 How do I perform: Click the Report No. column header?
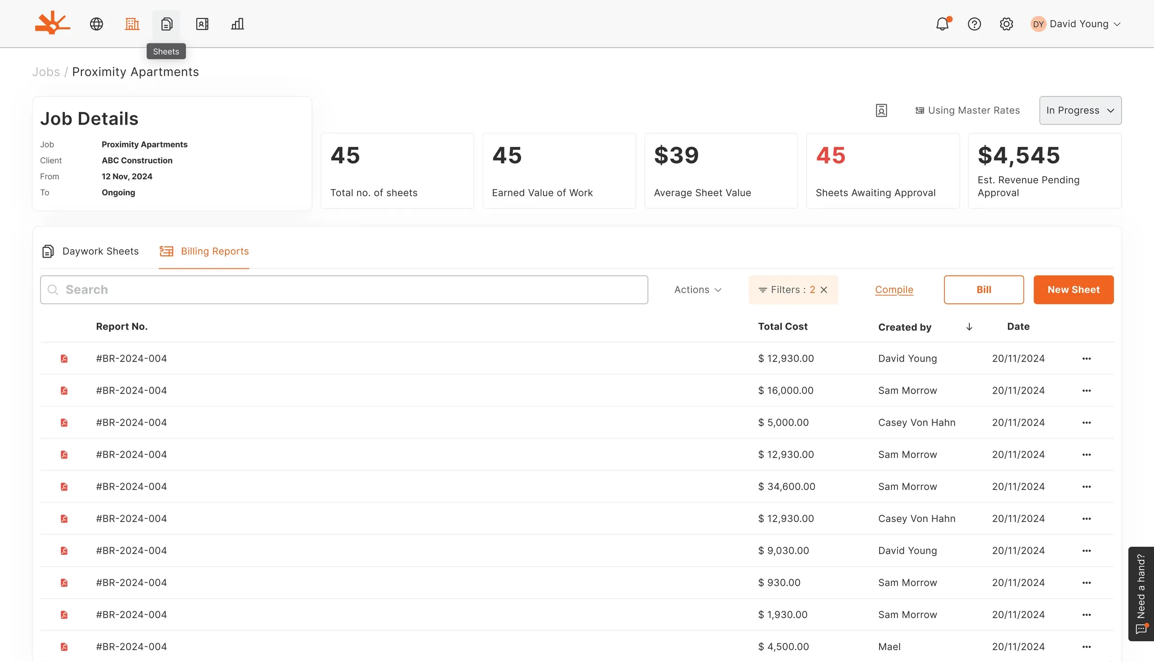122,326
